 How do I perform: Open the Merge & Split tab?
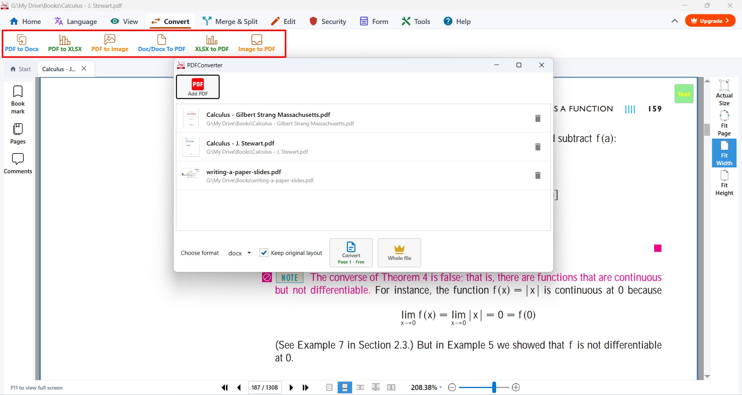click(230, 21)
